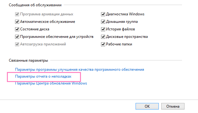Screen dimensions: 198x113
Task: Click the Диагностика Windows label text
Action: tap(125, 14)
